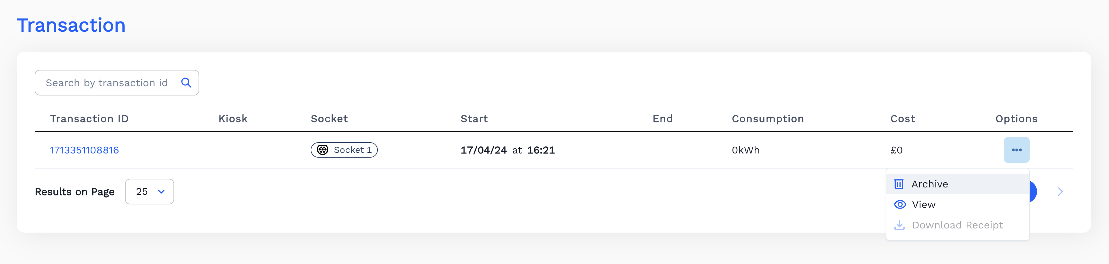Click the Start column header
This screenshot has width=1109, height=264.
[x=474, y=119]
